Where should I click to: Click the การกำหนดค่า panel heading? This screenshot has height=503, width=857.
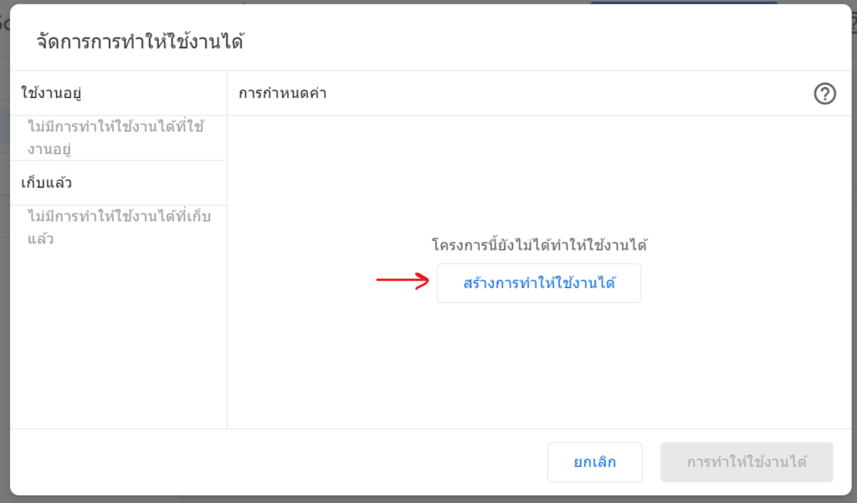[283, 94]
